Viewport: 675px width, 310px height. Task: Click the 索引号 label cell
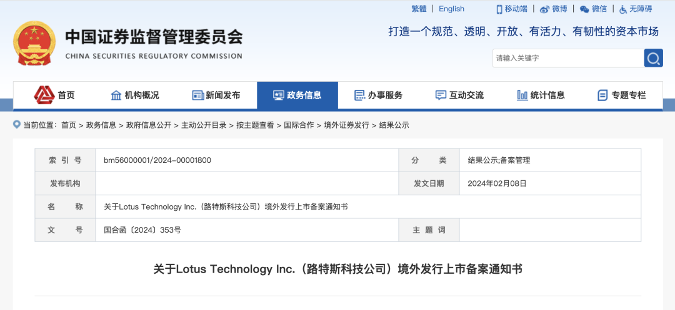click(x=66, y=160)
